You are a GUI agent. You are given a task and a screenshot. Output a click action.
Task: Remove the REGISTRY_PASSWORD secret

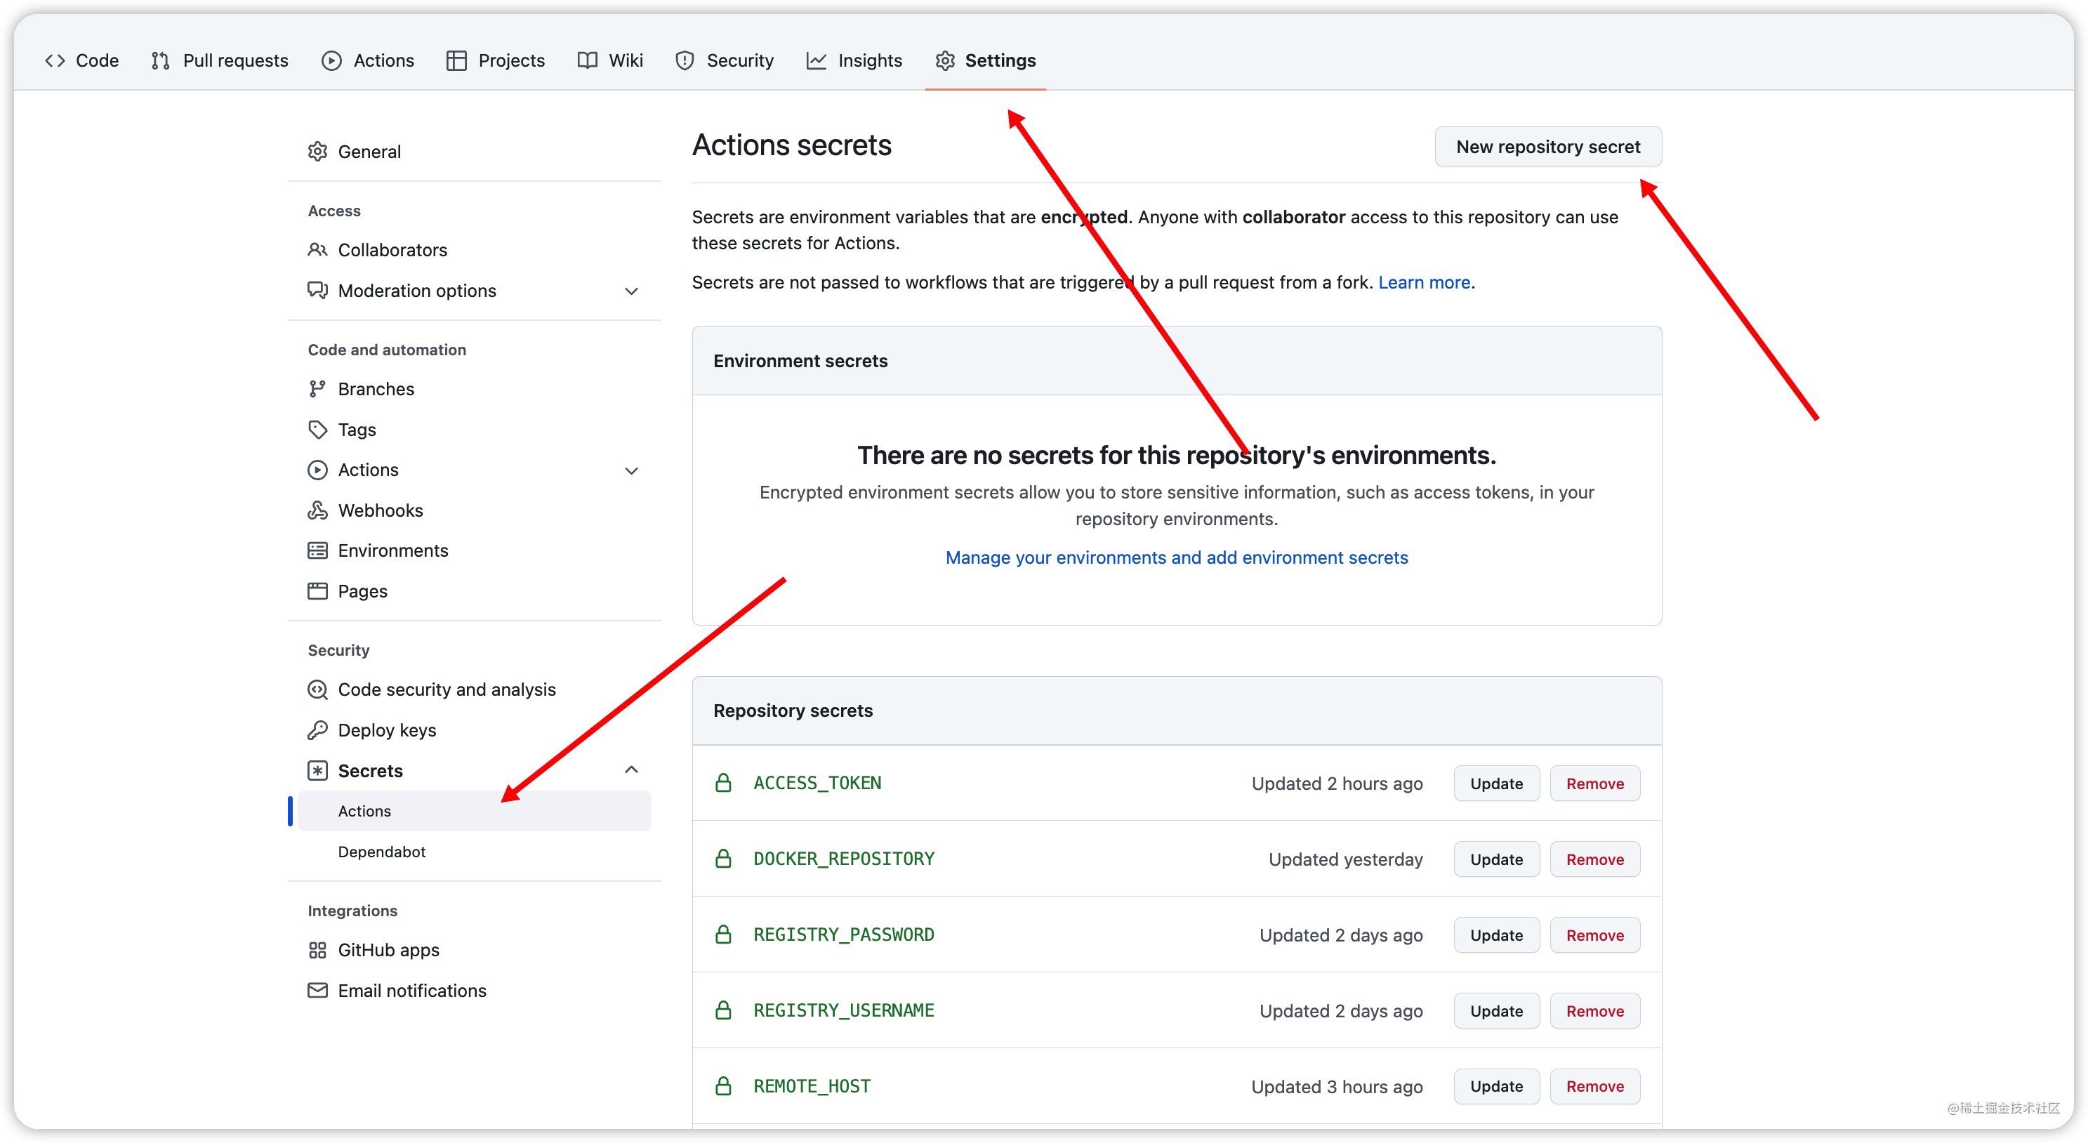point(1595,935)
